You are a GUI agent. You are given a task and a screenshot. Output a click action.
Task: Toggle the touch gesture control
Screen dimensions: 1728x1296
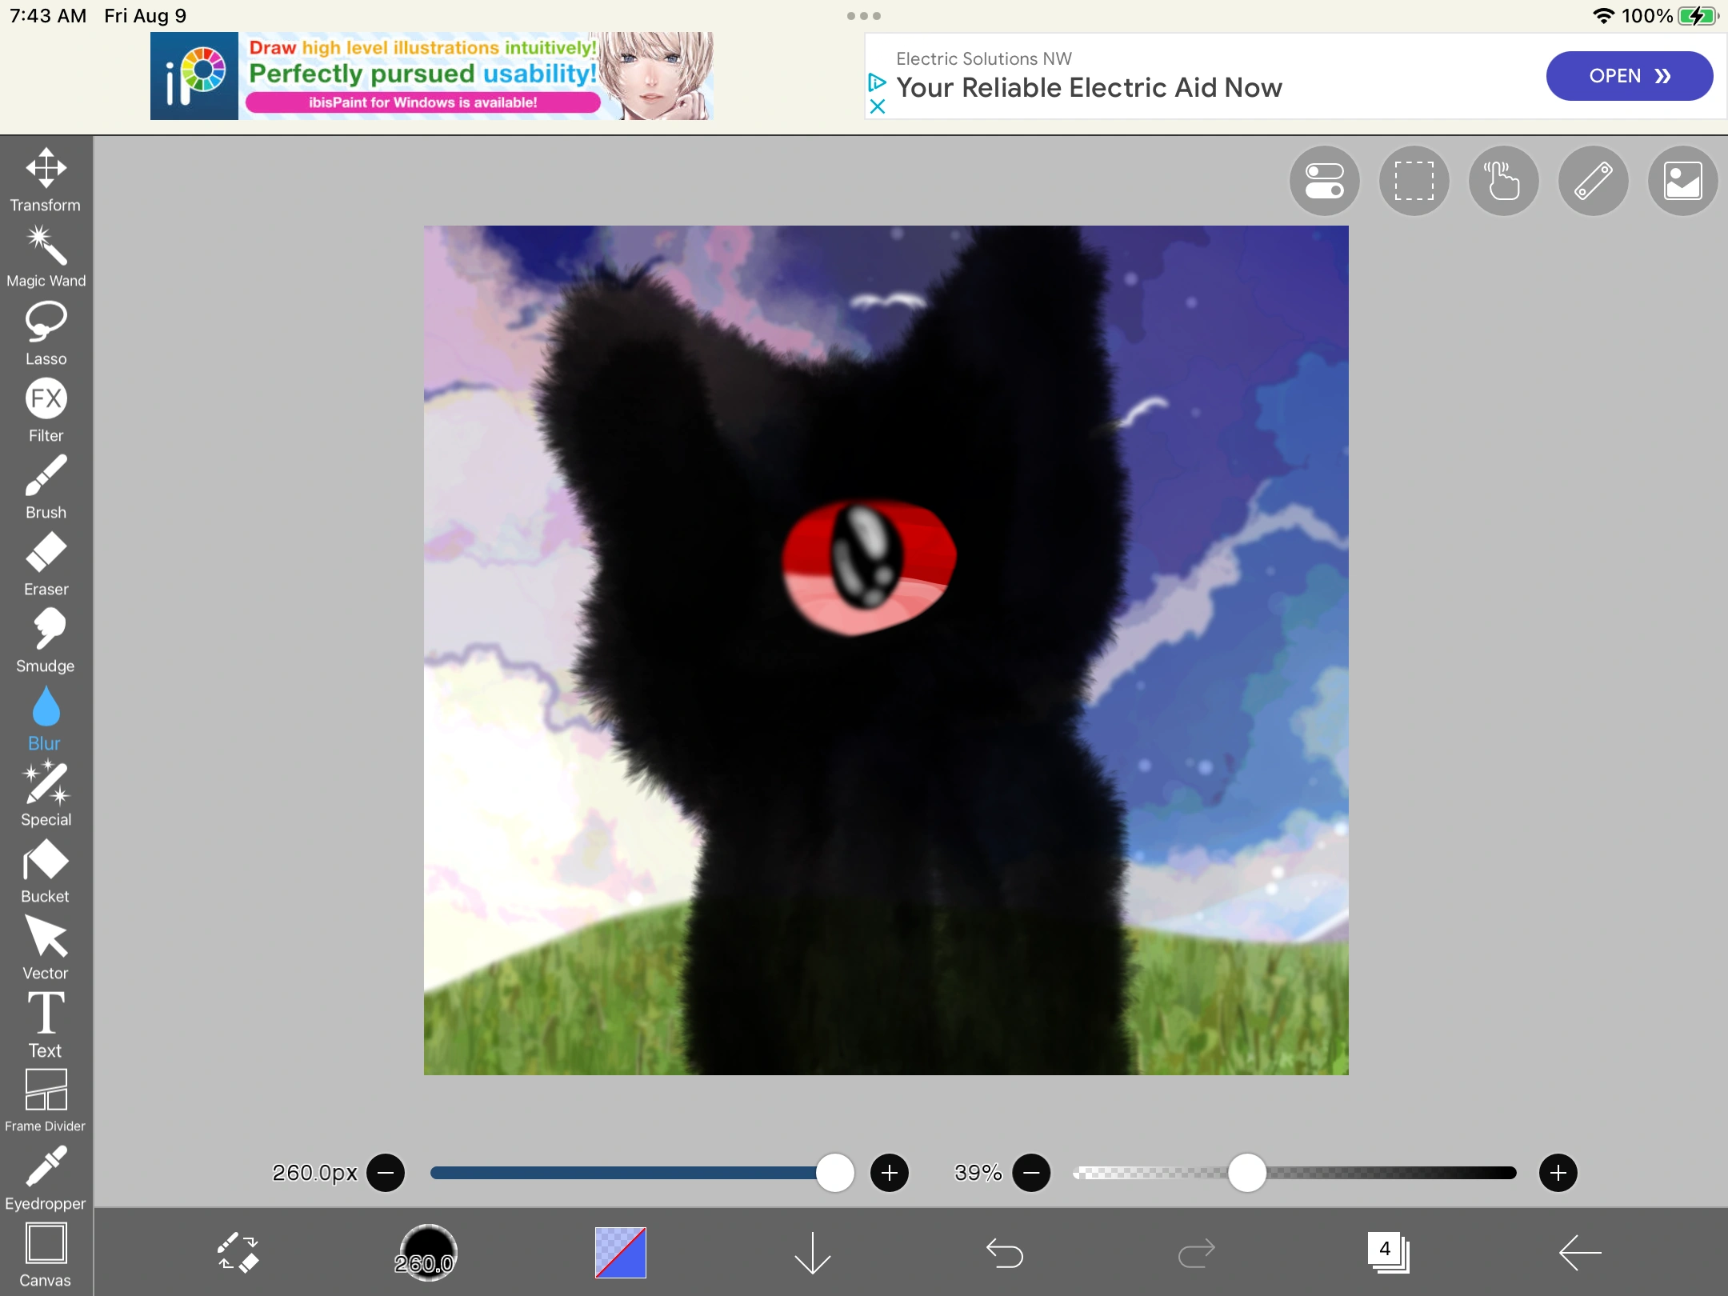coord(1503,180)
